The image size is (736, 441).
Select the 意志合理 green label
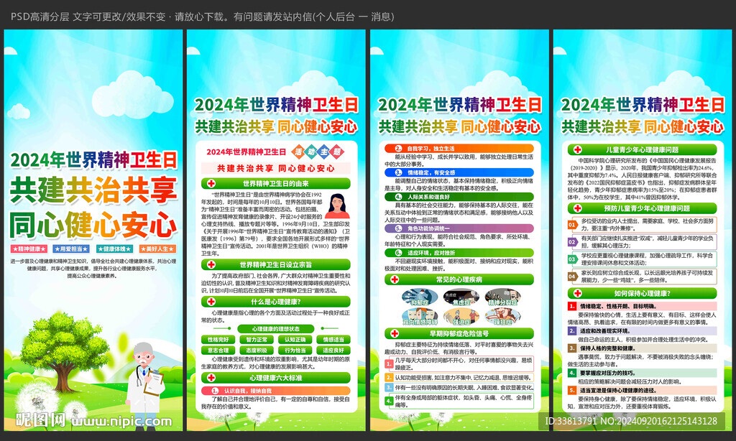click(218, 351)
